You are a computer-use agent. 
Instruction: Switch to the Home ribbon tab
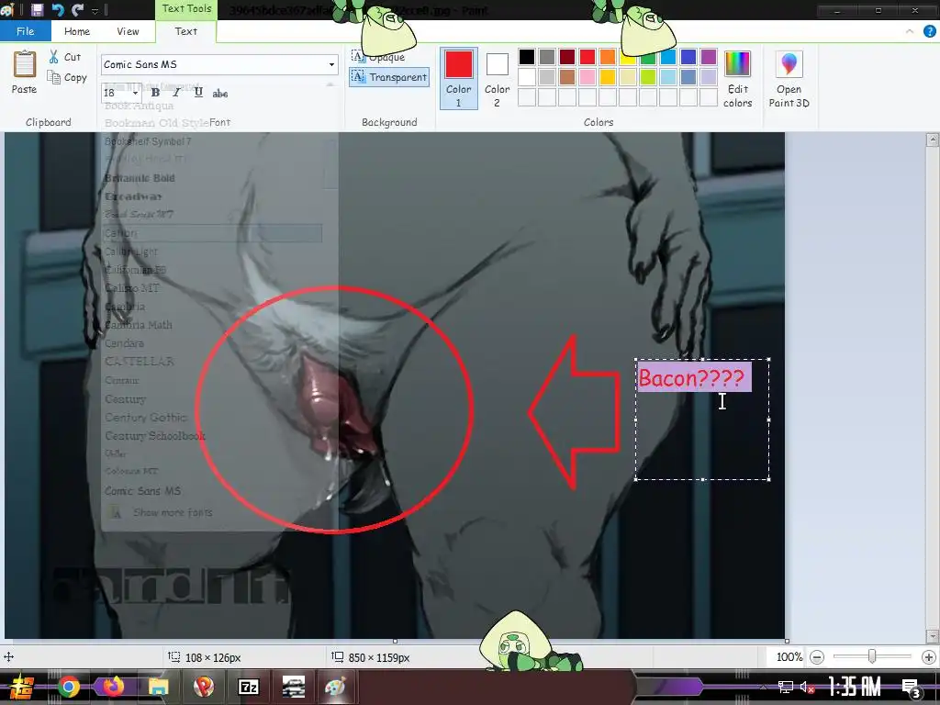click(77, 31)
